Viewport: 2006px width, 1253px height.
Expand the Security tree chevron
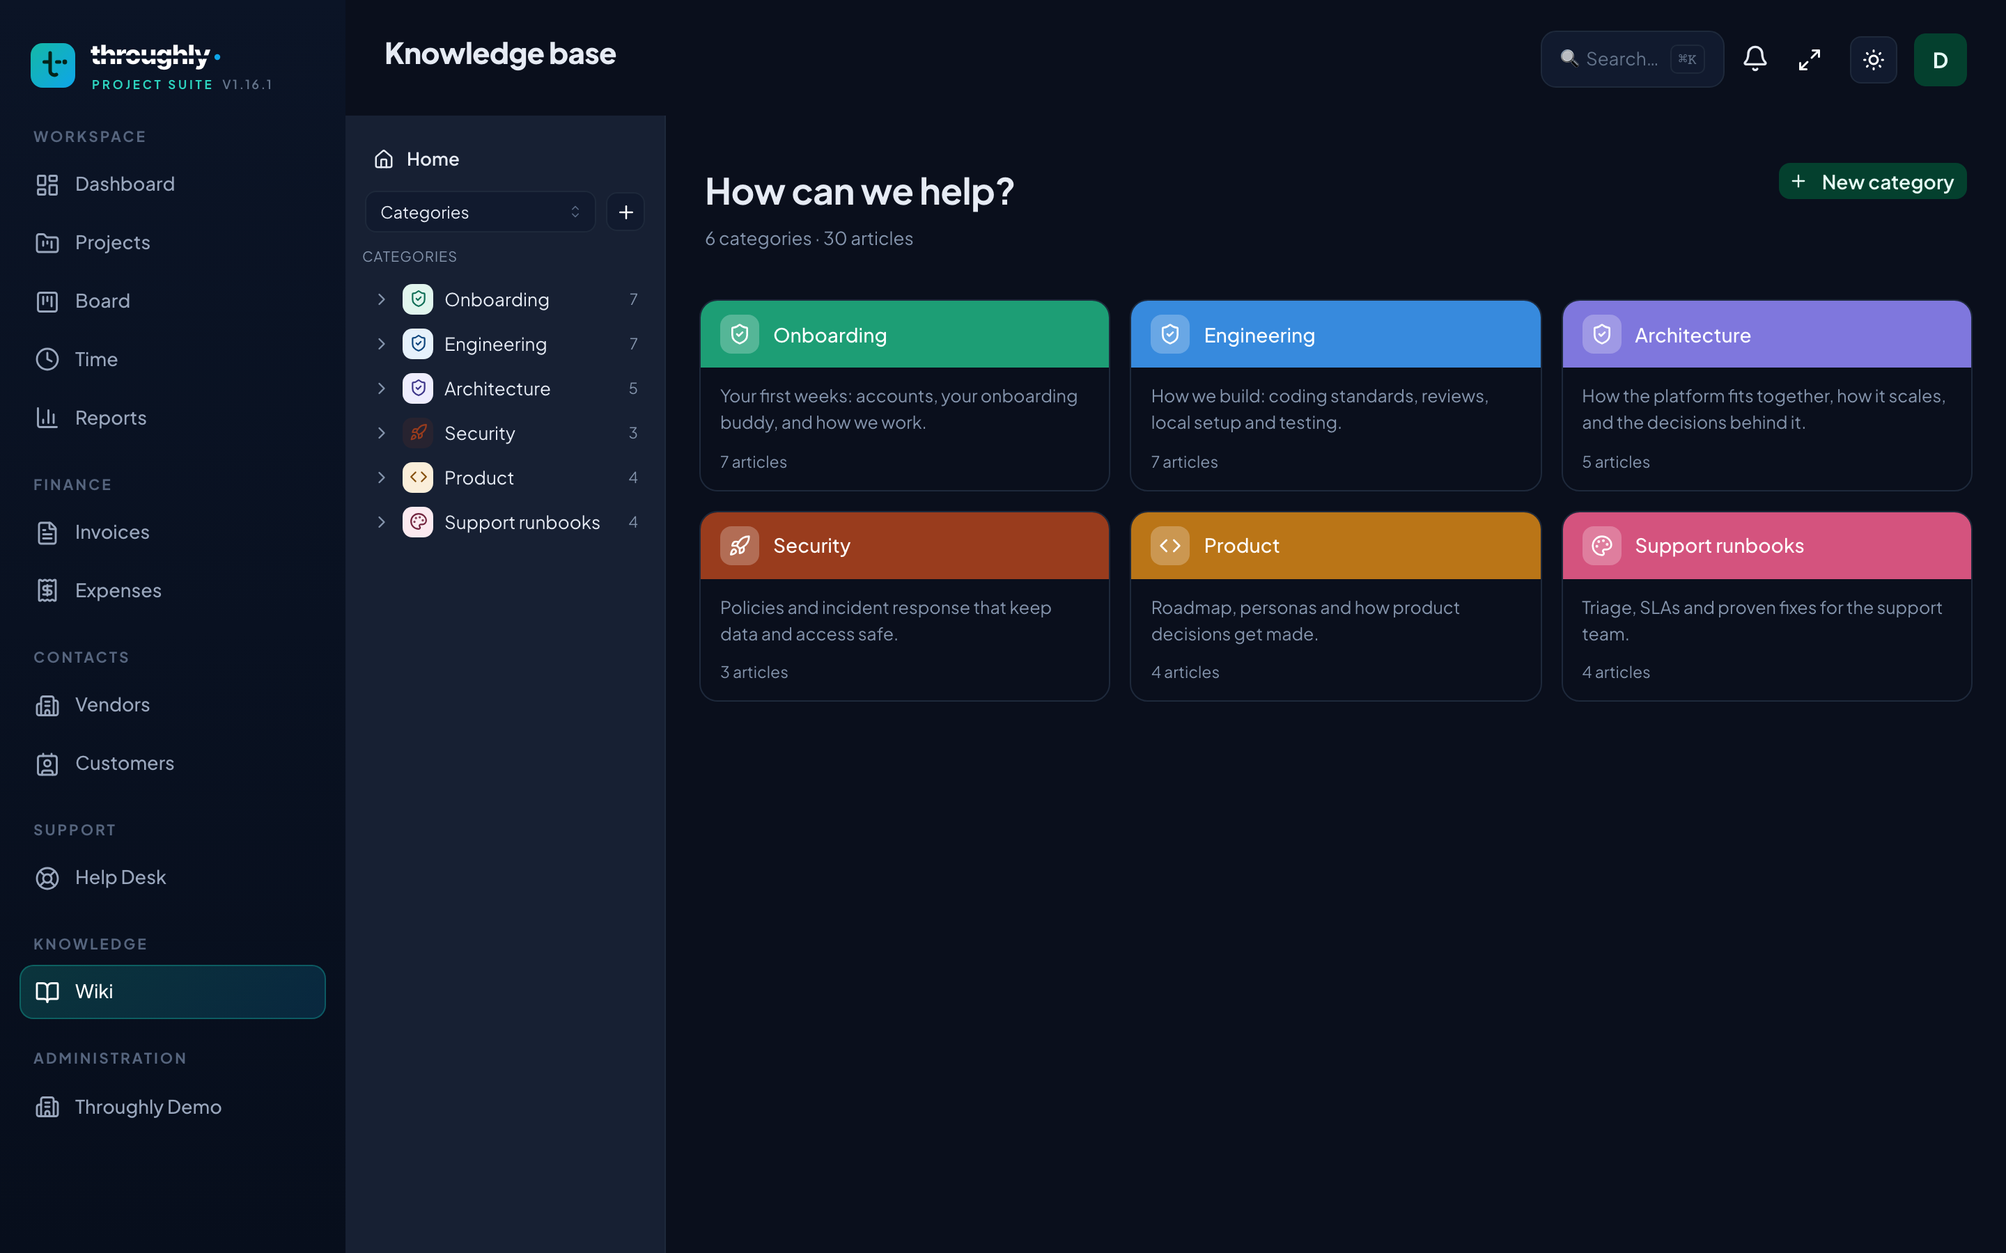381,432
